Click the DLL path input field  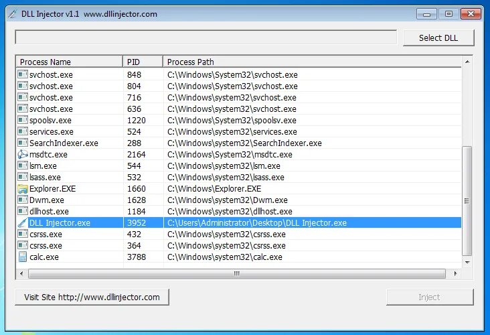[206, 38]
